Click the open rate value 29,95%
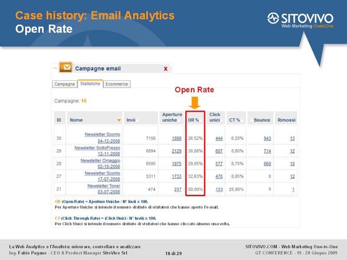Image resolution: width=347 pixels, height=260 pixels. 195,164
